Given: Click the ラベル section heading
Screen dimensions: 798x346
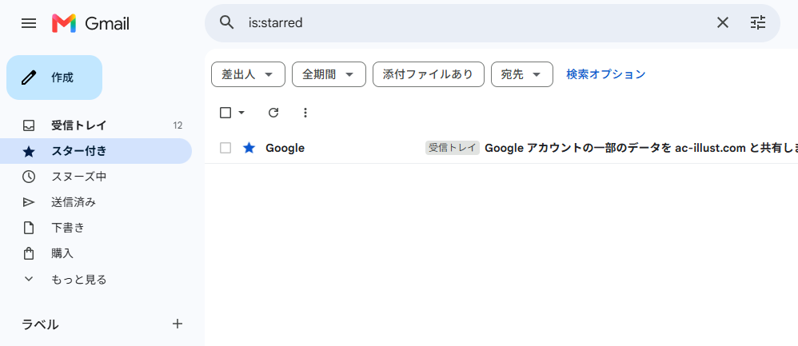Looking at the screenshot, I should point(40,324).
